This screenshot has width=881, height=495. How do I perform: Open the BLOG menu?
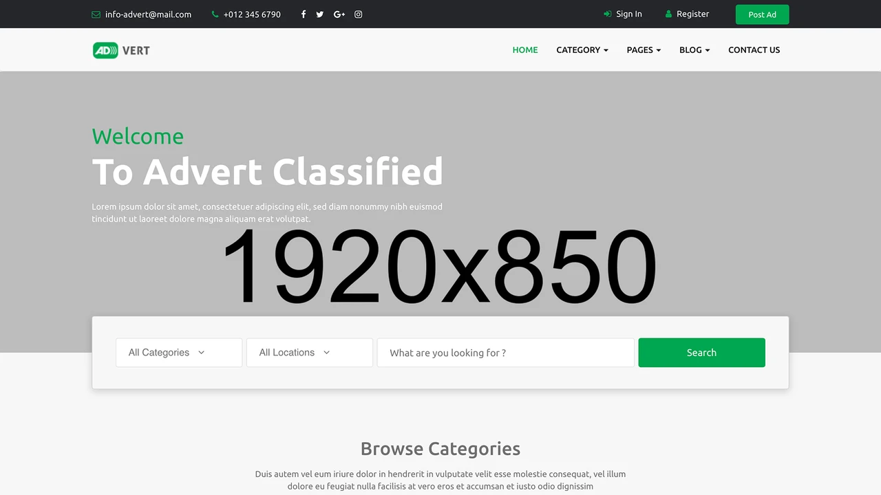click(x=694, y=49)
